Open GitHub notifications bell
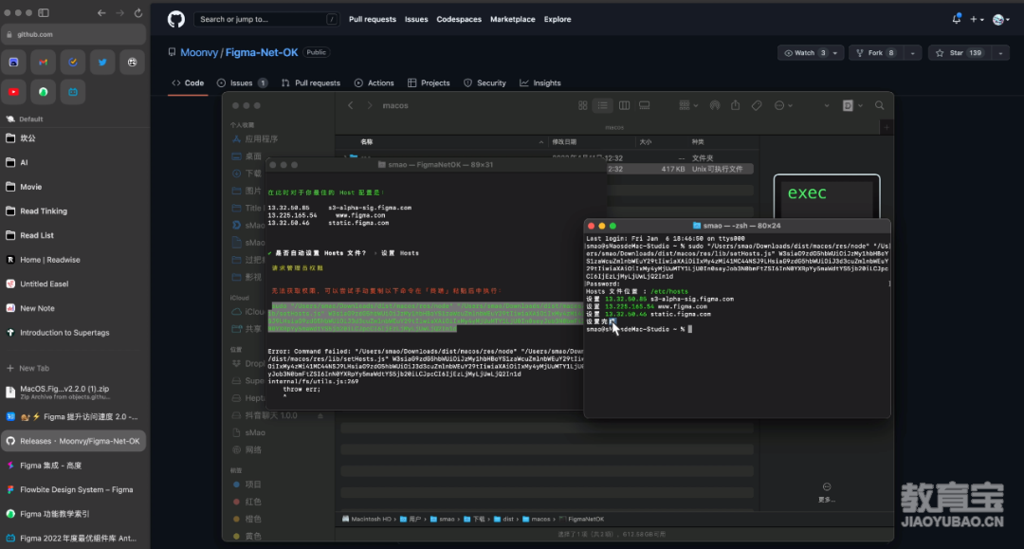 tap(956, 20)
